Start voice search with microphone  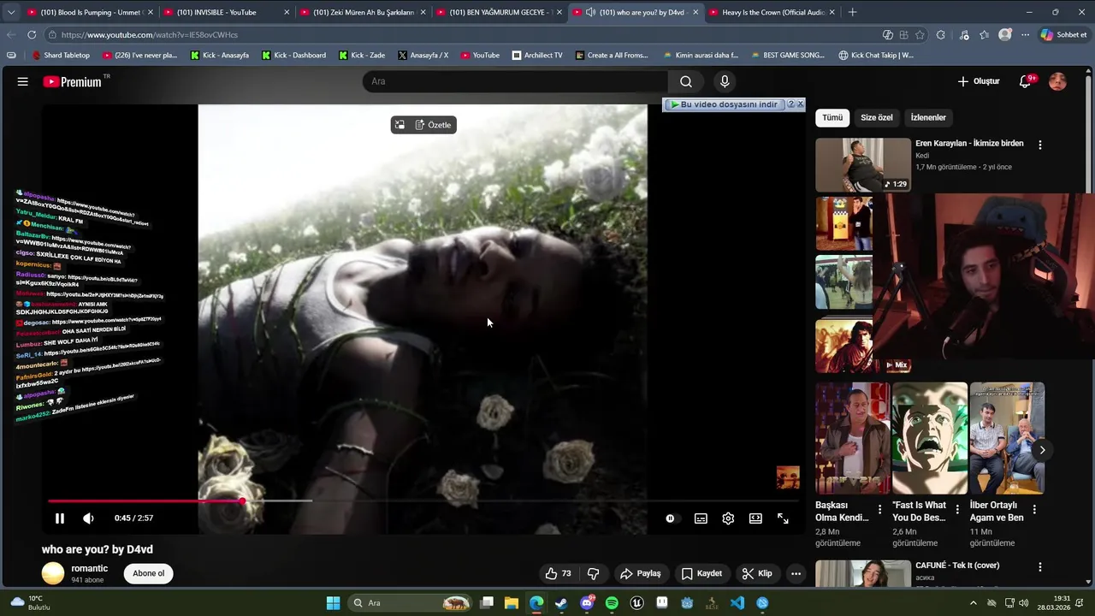tap(725, 81)
